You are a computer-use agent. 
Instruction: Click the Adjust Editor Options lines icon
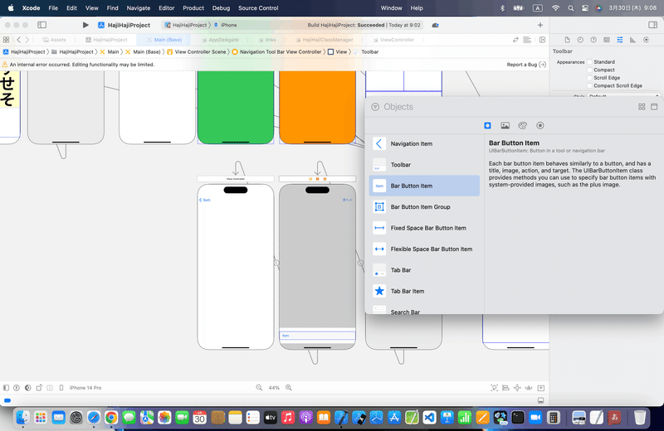(527, 40)
